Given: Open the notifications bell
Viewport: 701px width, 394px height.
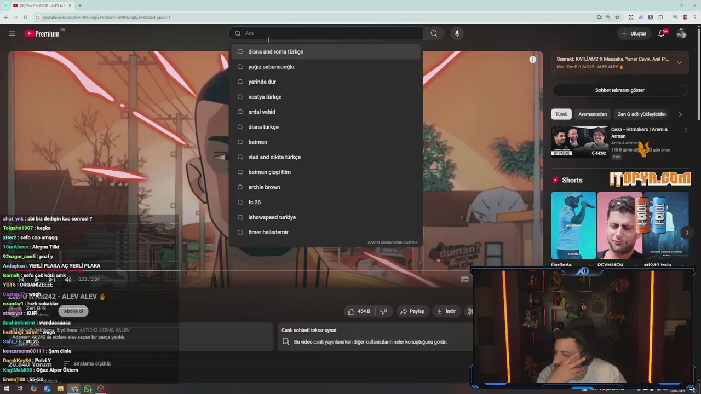Looking at the screenshot, I should (662, 33).
